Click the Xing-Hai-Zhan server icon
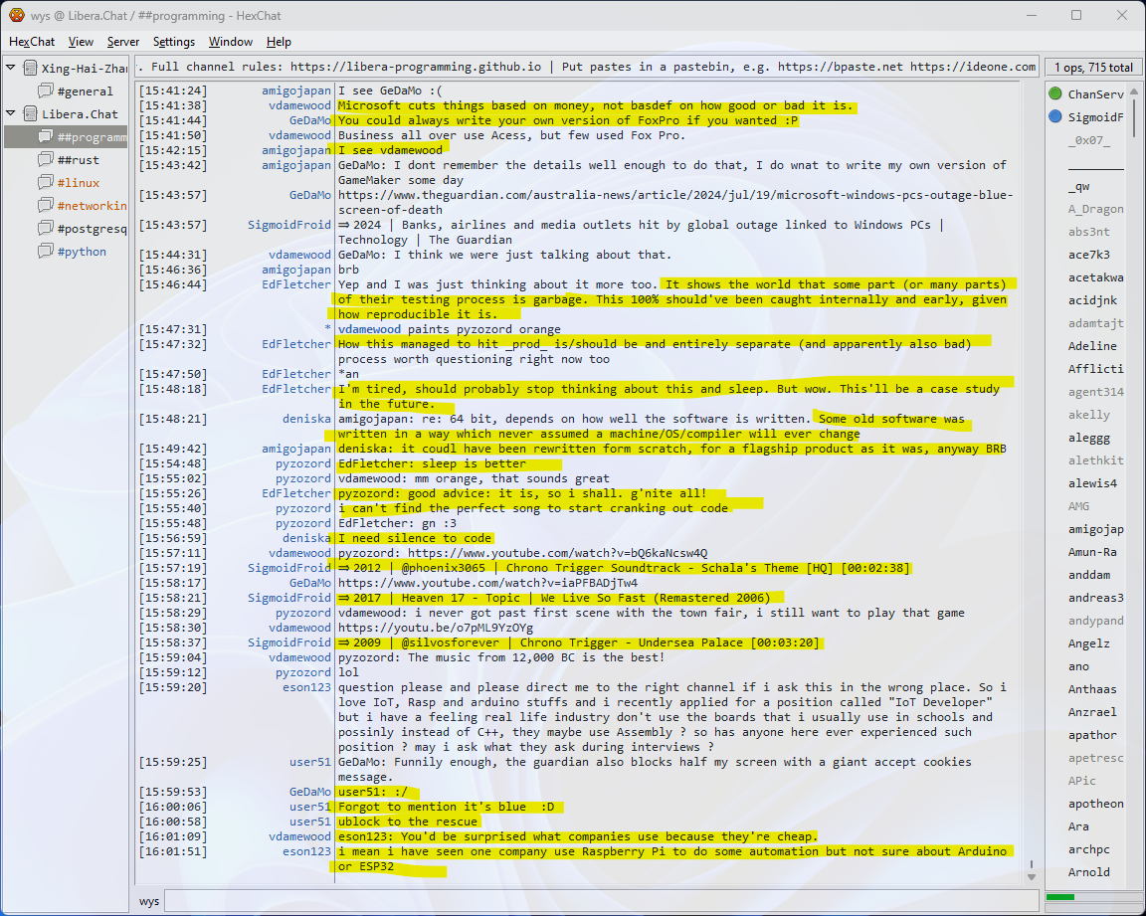The height and width of the screenshot is (916, 1146). tap(30, 69)
